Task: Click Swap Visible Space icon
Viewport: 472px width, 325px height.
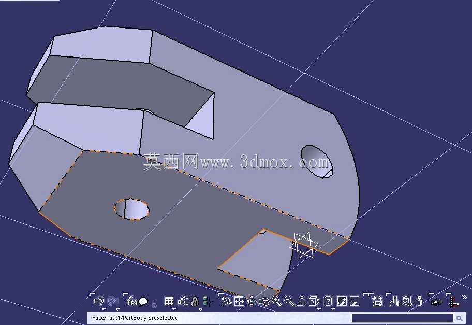Action: [x=355, y=301]
